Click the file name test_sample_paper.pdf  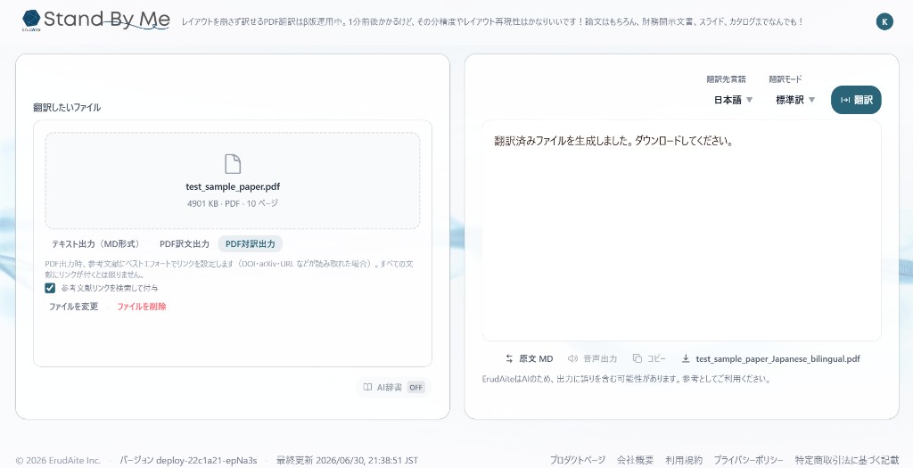(x=233, y=187)
